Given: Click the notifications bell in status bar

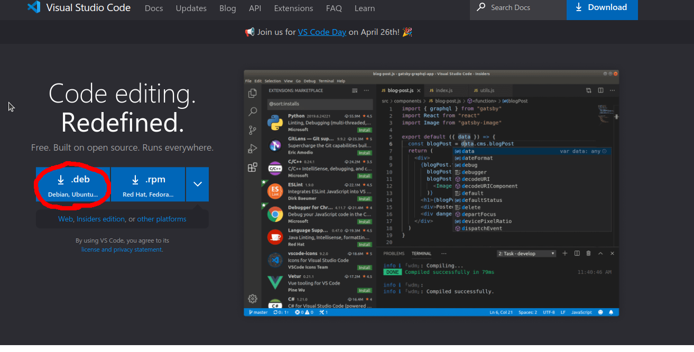Looking at the screenshot, I should (x=611, y=312).
